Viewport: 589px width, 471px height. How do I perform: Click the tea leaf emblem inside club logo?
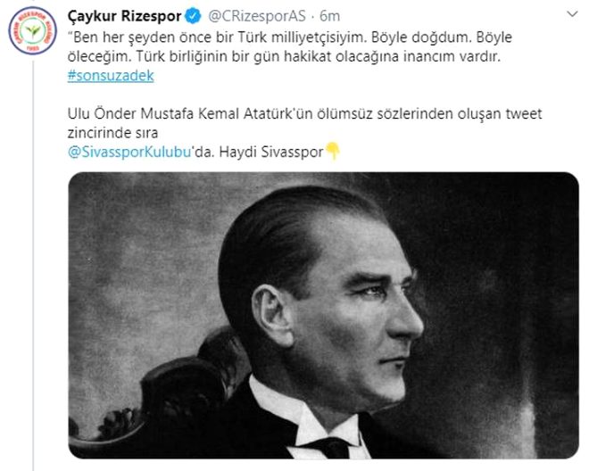(x=33, y=31)
